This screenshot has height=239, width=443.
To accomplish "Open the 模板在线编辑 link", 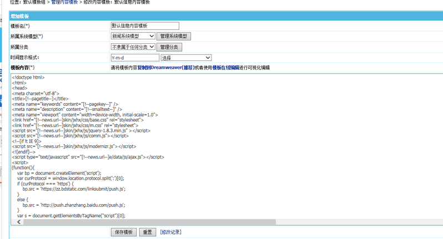I will click(226, 68).
